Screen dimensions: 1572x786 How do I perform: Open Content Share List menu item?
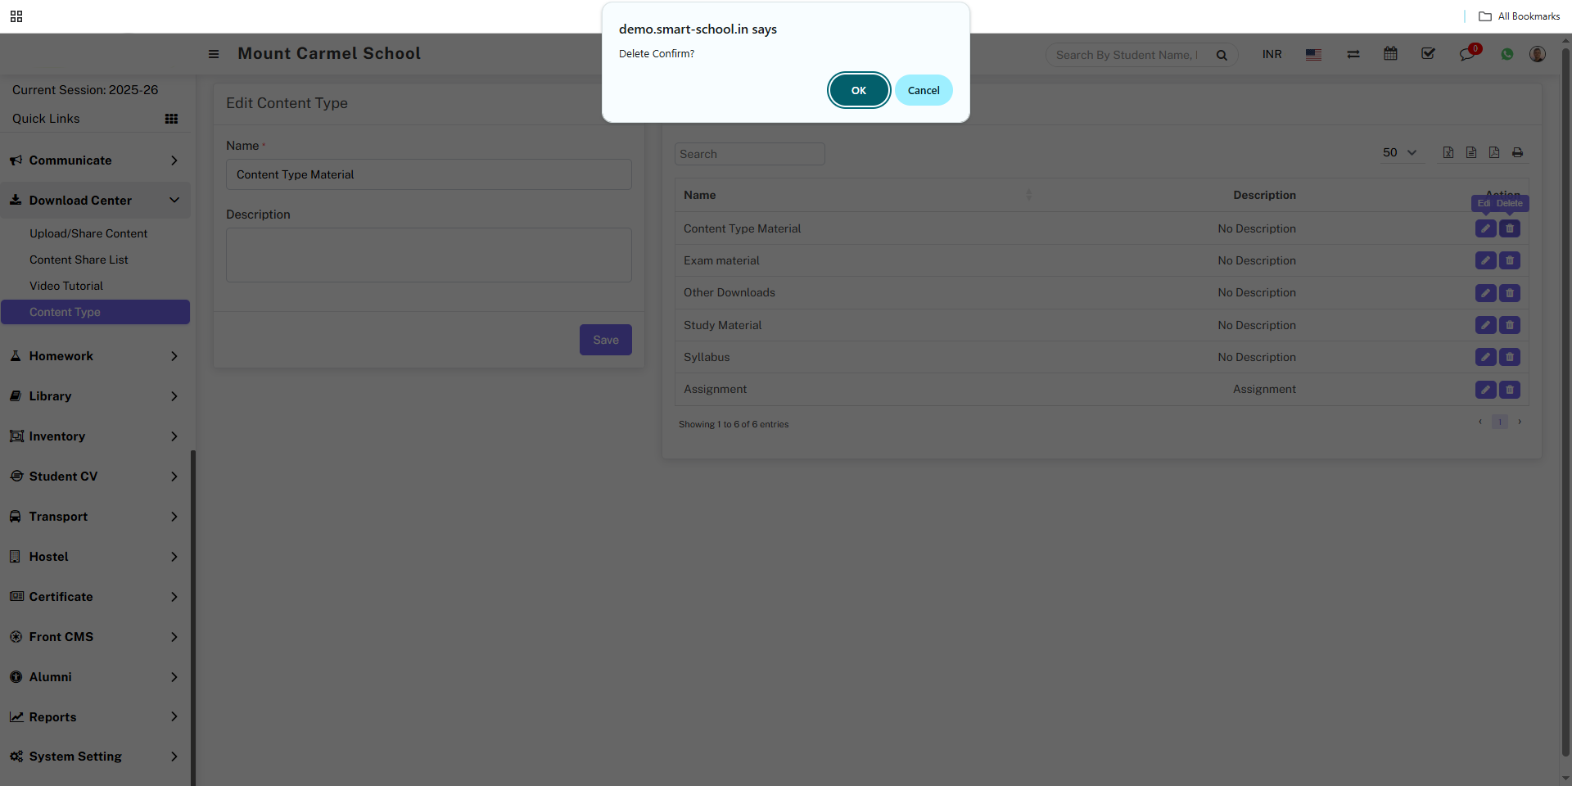point(79,260)
